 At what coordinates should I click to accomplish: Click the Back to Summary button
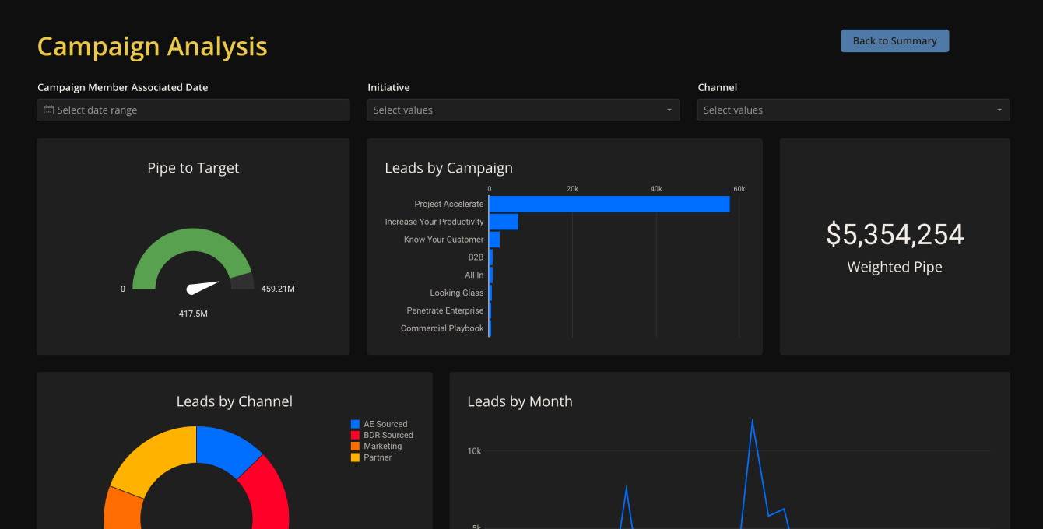pyautogui.click(x=894, y=41)
